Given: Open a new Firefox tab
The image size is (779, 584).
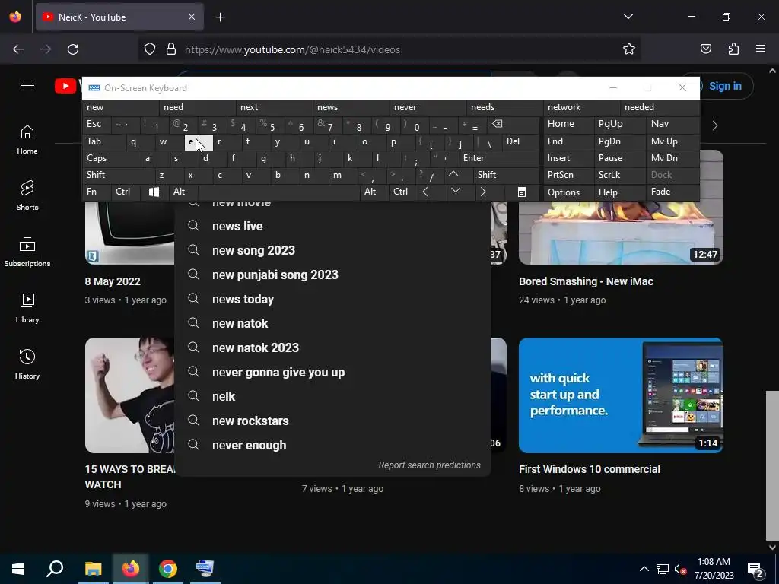Looking at the screenshot, I should point(221,17).
